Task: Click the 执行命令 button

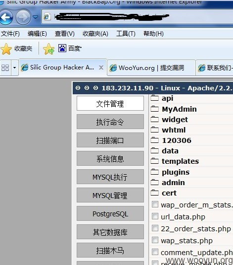Action: pyautogui.click(x=110, y=122)
